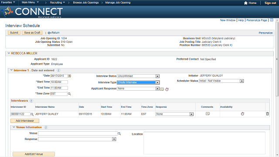
Task: Open the Main Menu navigation item
Action: pos(30,3)
